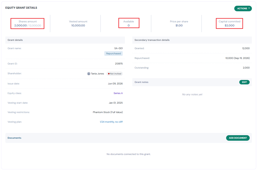Select Repurchased value 10,000 (Sep 19, 2026)
The image size is (258, 171).
point(237,58)
